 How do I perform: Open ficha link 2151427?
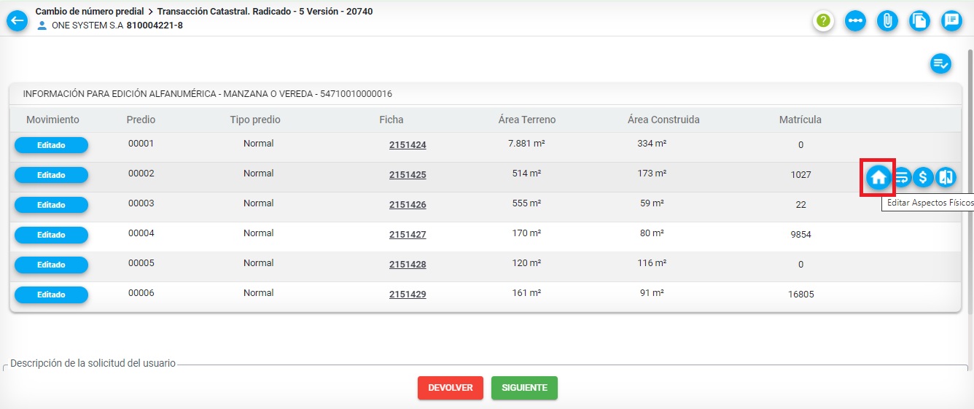[408, 235]
